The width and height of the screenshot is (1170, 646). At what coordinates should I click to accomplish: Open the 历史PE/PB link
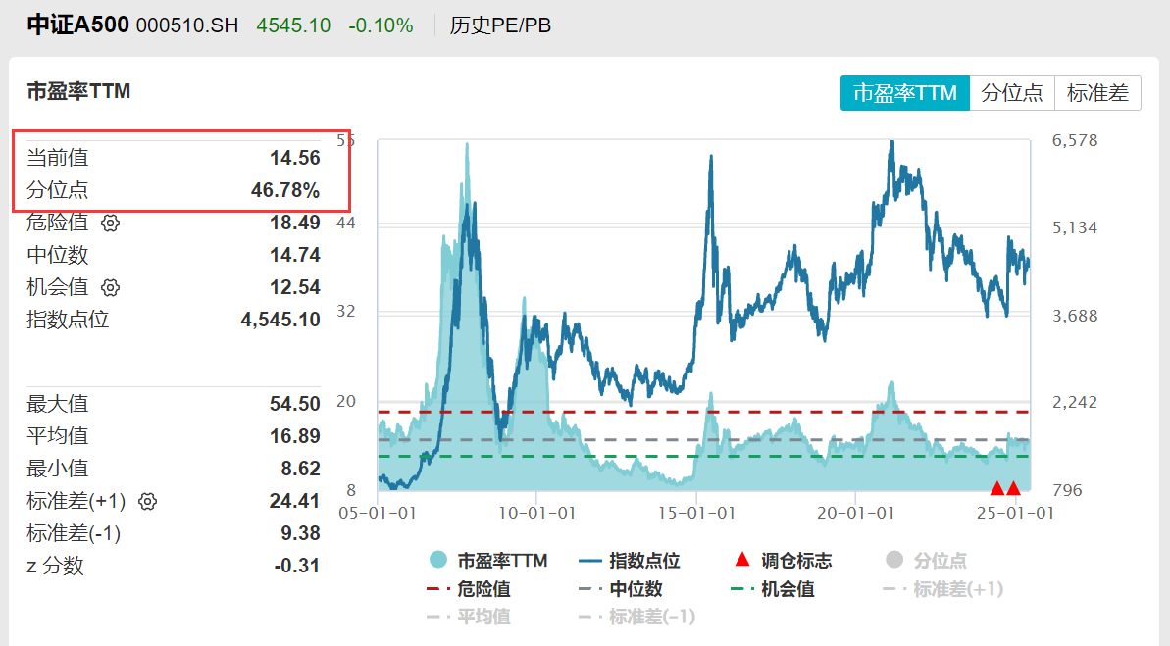pos(499,25)
